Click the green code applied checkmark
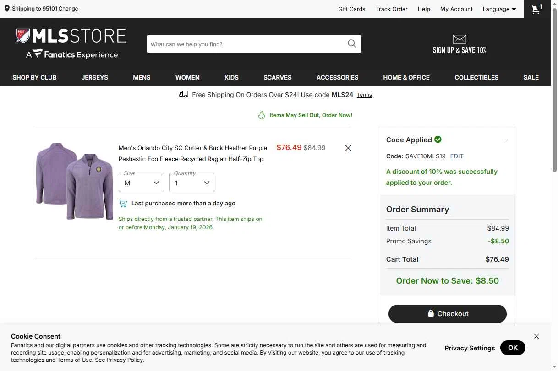The image size is (558, 371). 438,139
